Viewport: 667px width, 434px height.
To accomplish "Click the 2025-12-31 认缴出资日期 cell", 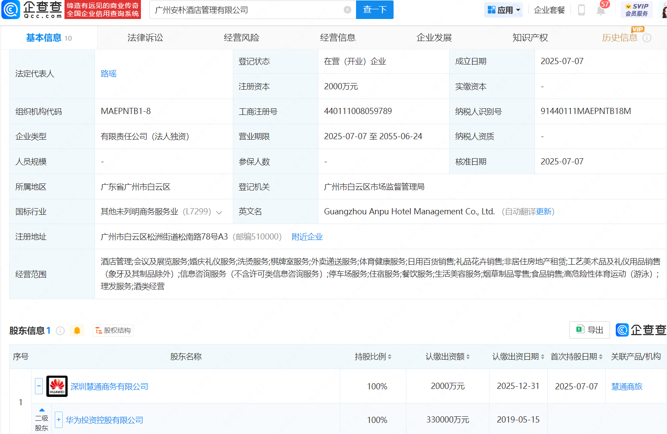I will tap(518, 386).
